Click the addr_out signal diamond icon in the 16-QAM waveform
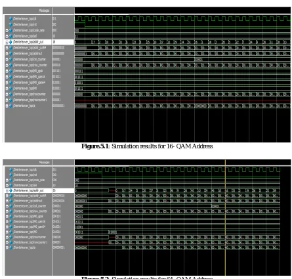The height and width of the screenshot is (279, 292). pyautogui.click(x=10, y=42)
